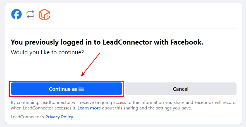The width and height of the screenshot is (246, 127).
Task: Click "about this sharing and the settings" text
Action: [x=137, y=108]
